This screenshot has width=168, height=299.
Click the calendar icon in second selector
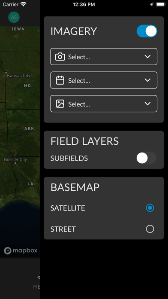click(x=60, y=80)
